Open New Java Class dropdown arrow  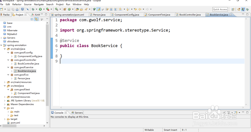[x=73, y=9]
